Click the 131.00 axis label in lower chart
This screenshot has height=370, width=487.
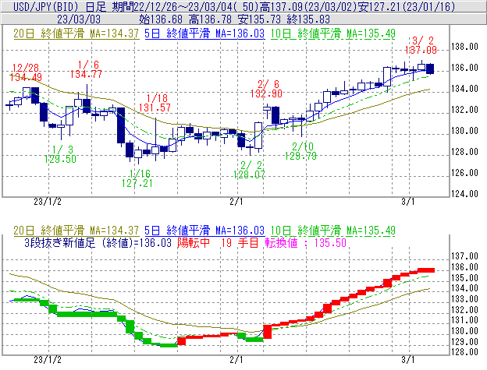pos(464,320)
